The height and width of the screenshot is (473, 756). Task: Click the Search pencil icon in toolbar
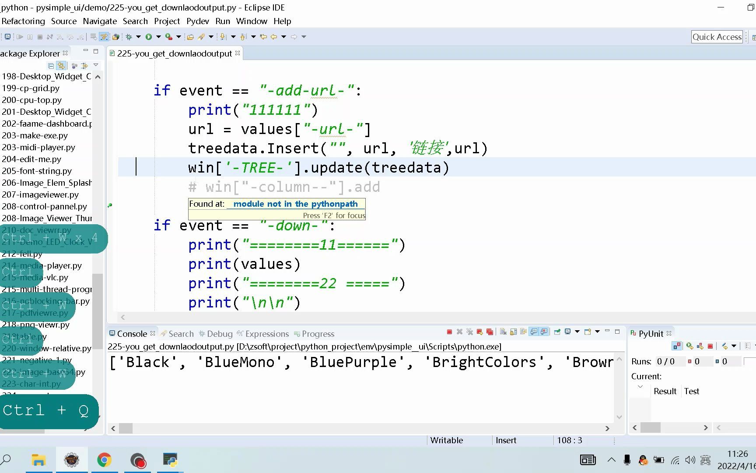click(201, 37)
